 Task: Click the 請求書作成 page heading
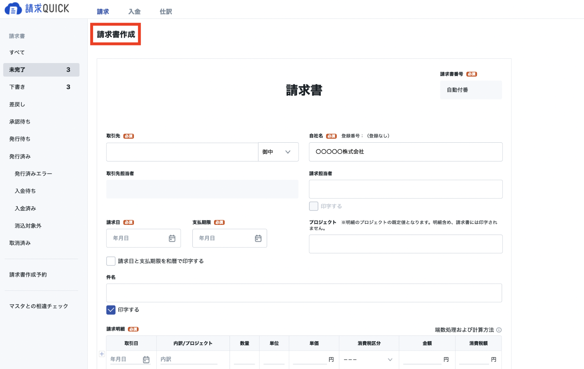point(116,35)
